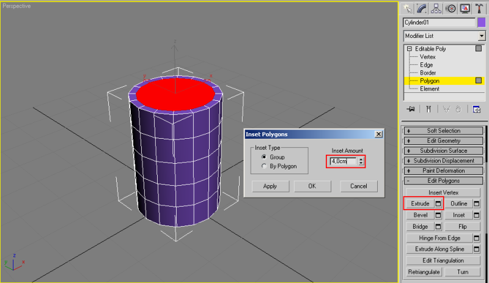The height and width of the screenshot is (283, 489).
Task: Expand Edit Geometry rollout
Action: click(x=444, y=141)
